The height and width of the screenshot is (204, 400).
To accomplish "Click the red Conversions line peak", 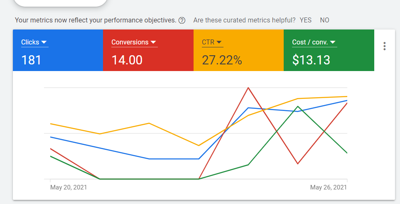I will point(248,88).
